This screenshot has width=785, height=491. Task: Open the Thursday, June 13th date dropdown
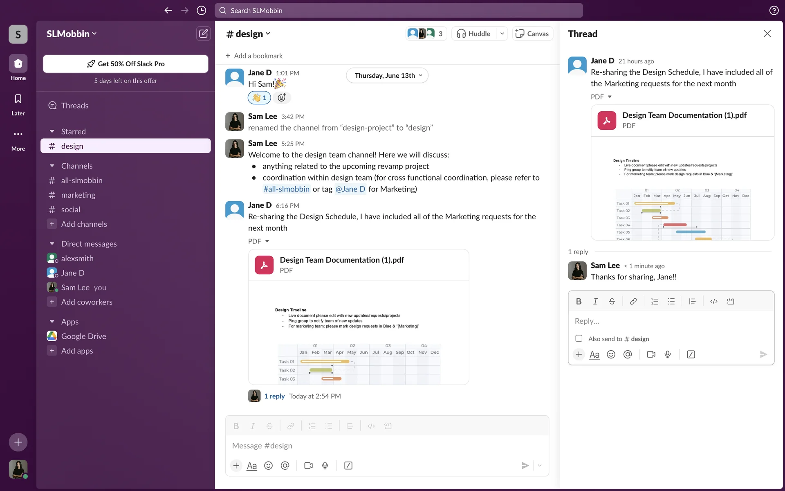(x=387, y=75)
